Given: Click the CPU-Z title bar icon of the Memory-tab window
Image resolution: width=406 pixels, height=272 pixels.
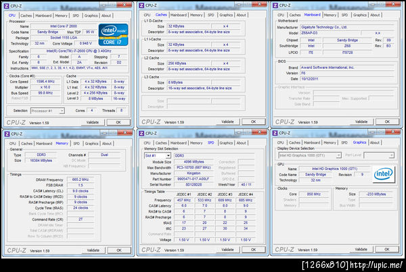Looking at the screenshot, I should point(7,134).
